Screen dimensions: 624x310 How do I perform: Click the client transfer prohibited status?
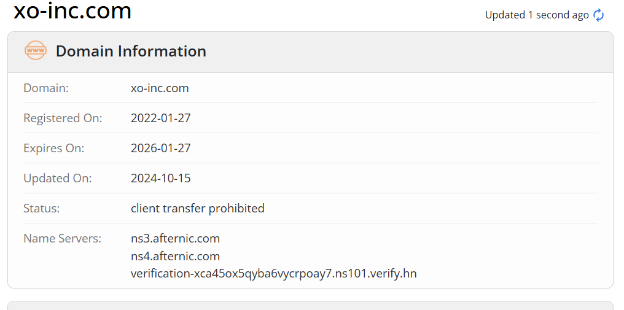tap(197, 208)
